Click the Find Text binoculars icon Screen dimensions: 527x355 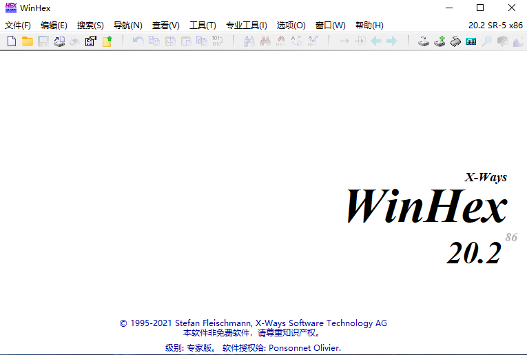tap(249, 41)
